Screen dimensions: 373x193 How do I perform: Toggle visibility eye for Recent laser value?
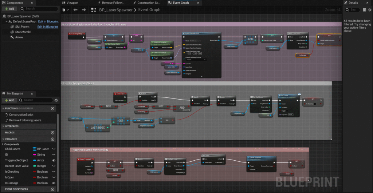(x=54, y=166)
